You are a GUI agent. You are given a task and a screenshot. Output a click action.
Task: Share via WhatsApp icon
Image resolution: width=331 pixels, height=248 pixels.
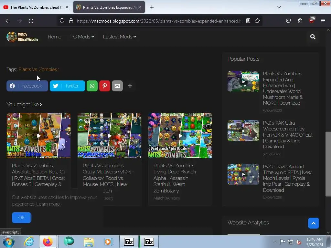92,86
